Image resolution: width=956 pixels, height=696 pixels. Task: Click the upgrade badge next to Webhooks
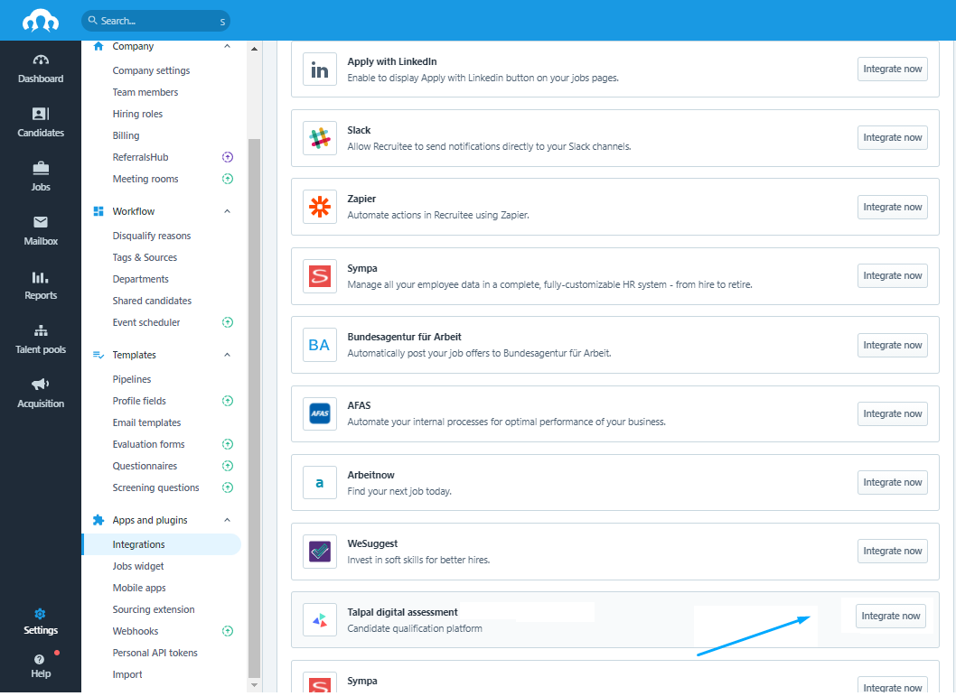(228, 631)
